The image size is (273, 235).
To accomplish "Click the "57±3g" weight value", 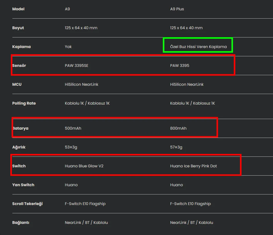I will tap(176, 147).
